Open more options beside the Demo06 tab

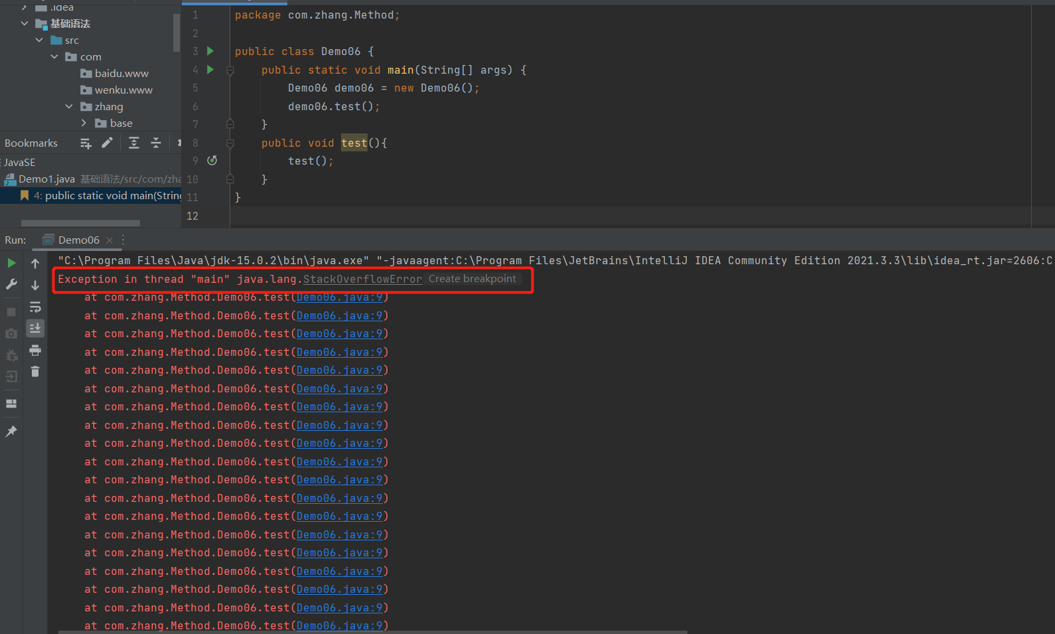coord(123,240)
